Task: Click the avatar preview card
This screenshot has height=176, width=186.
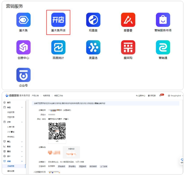Action: (71, 152)
